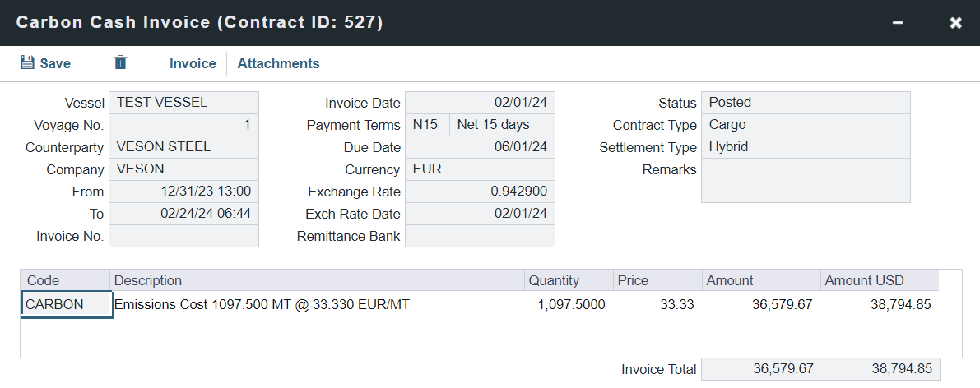Image resolution: width=980 pixels, height=388 pixels.
Task: Click the Save floppy disk icon
Action: click(x=27, y=63)
